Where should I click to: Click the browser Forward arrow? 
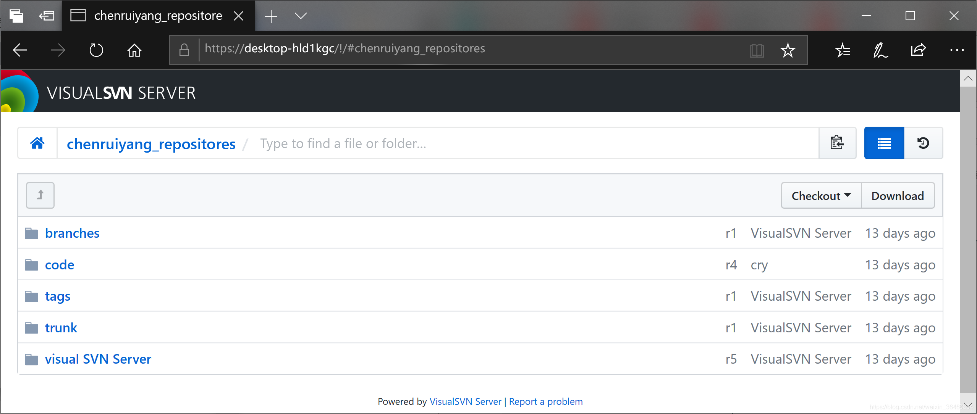click(x=58, y=50)
